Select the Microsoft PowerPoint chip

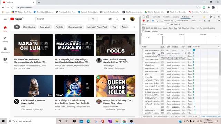97,27
